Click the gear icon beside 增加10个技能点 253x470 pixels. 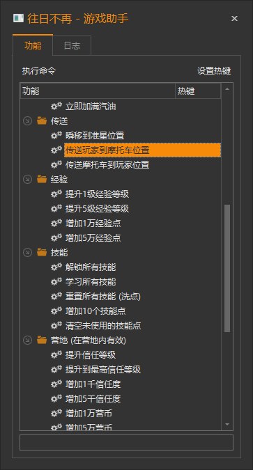(x=56, y=311)
